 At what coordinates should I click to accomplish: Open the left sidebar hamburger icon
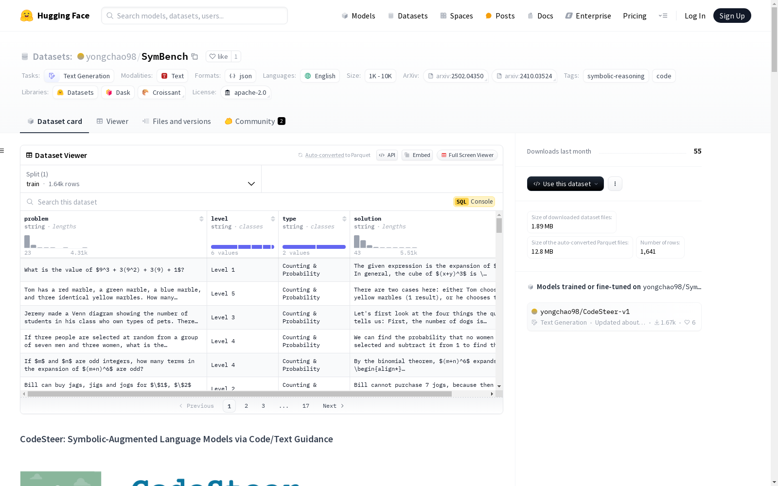[x=2, y=151]
